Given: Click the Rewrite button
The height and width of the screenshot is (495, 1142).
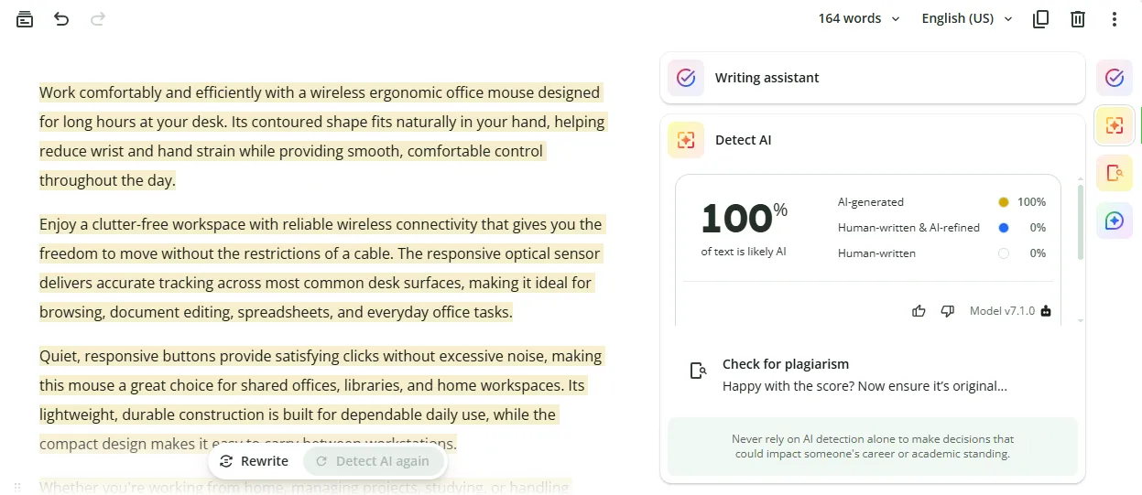Looking at the screenshot, I should (255, 461).
